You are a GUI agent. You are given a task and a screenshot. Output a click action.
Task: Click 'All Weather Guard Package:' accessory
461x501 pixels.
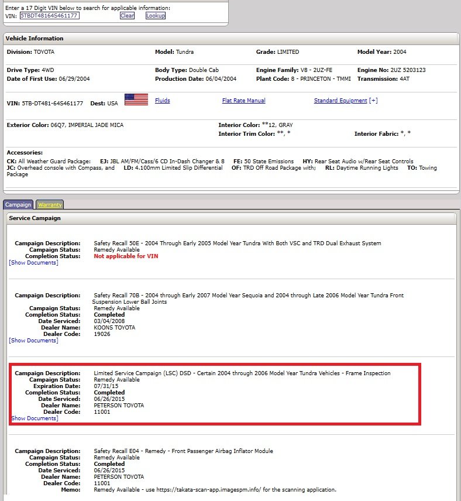tap(54, 162)
